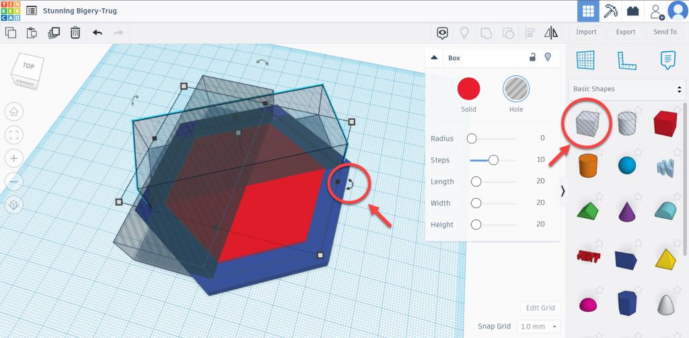Click the Export button
689x338 pixels.
point(626,32)
